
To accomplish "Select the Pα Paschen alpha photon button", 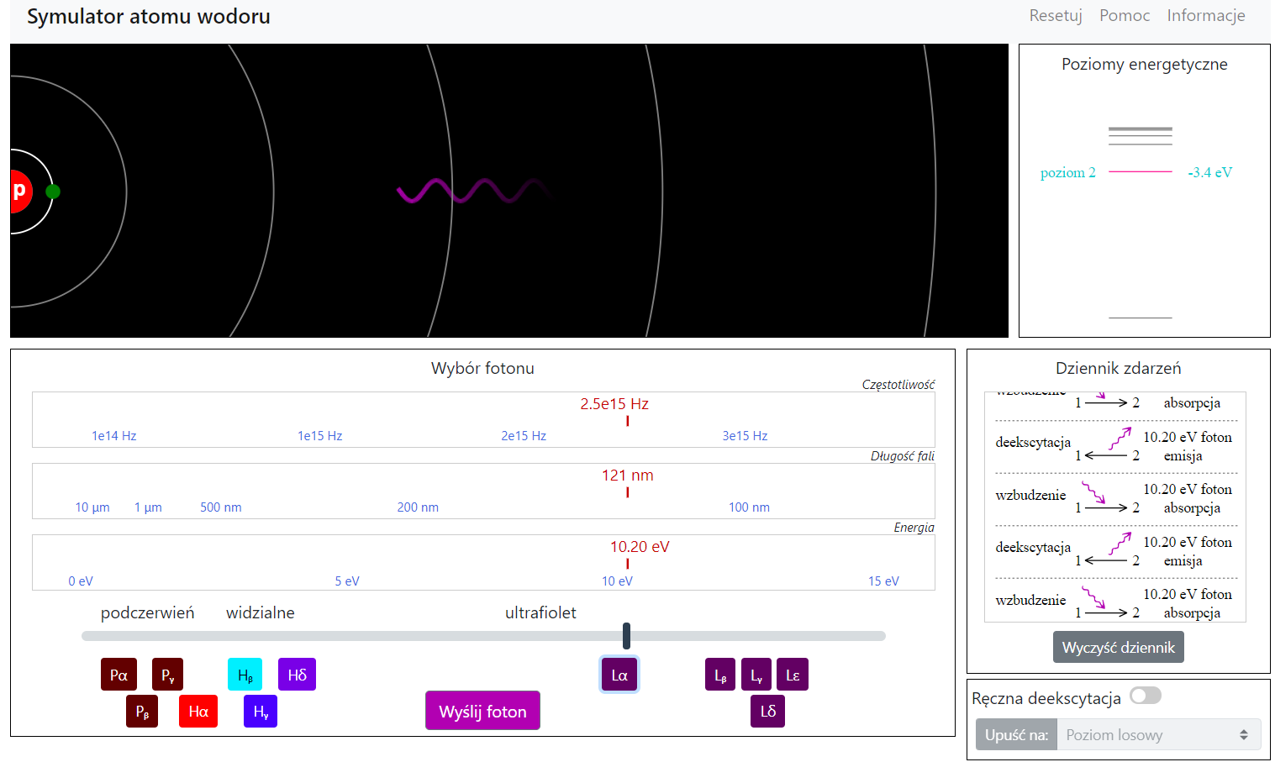I will (x=119, y=675).
